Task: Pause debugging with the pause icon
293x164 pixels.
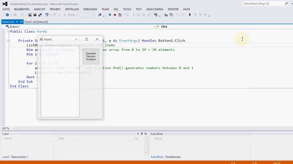Action: pyautogui.click(x=110, y=15)
